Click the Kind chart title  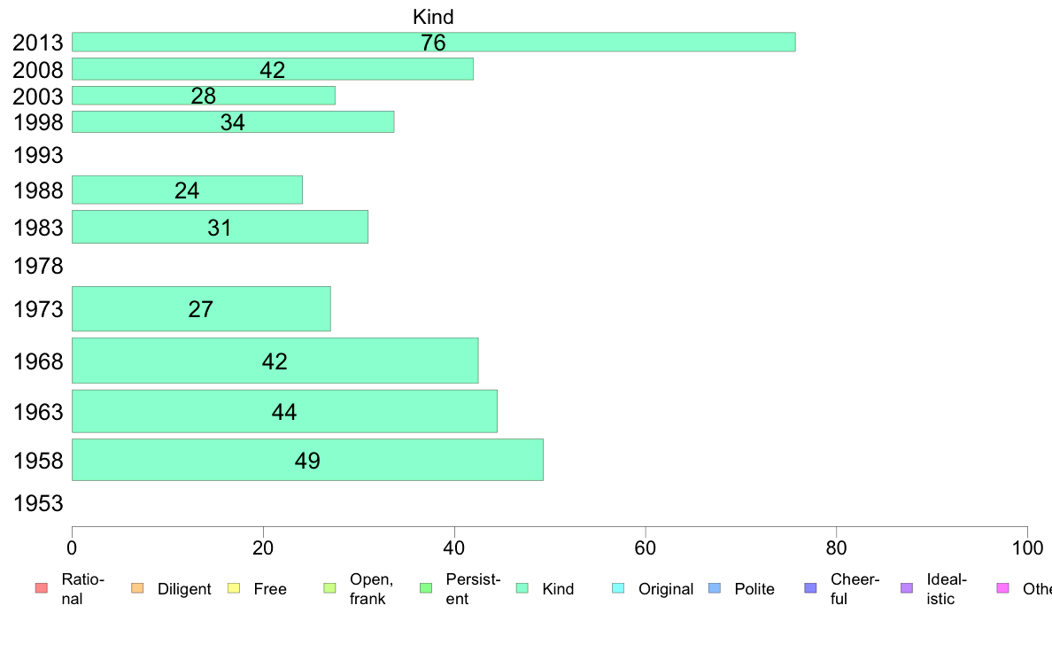point(433,17)
